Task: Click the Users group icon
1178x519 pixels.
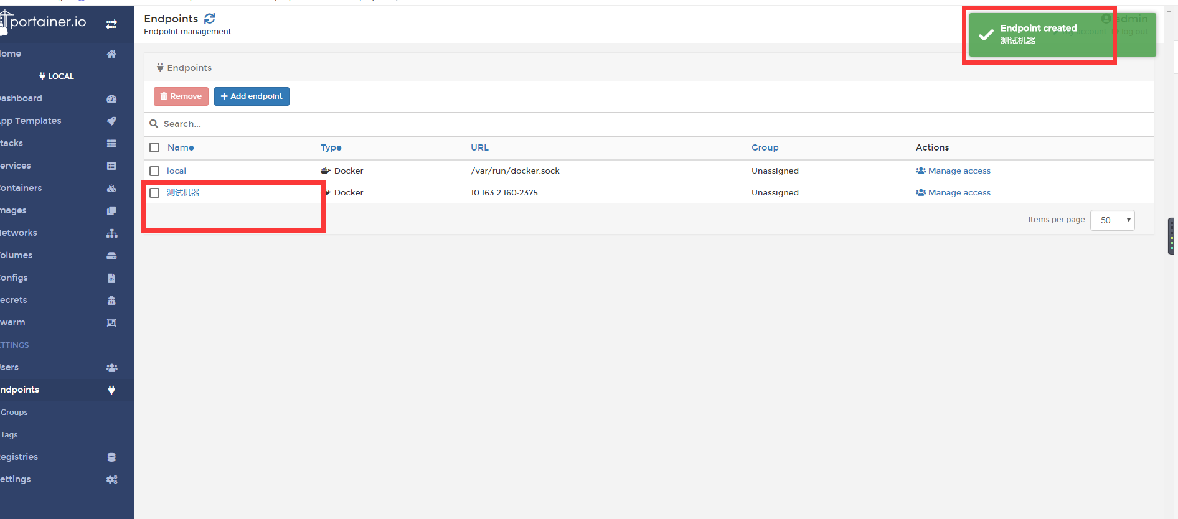Action: pos(111,368)
